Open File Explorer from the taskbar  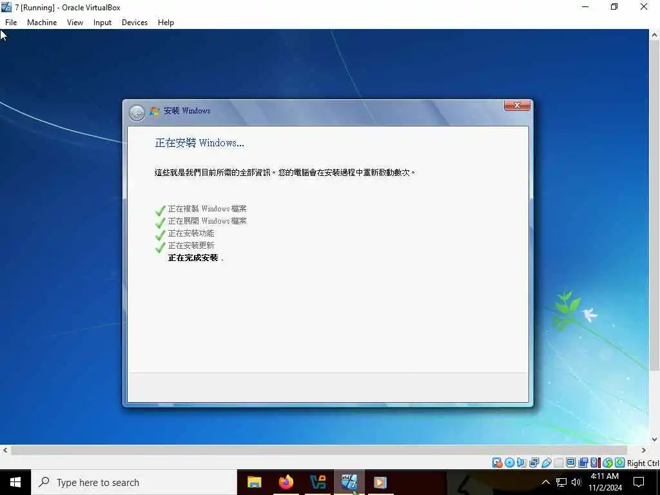pos(254,482)
